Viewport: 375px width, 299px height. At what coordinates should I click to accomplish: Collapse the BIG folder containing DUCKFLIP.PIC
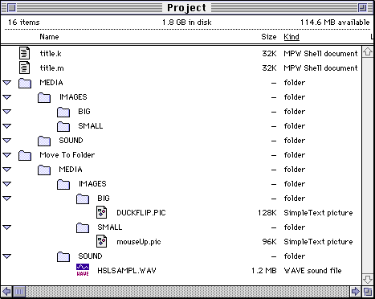[7, 199]
